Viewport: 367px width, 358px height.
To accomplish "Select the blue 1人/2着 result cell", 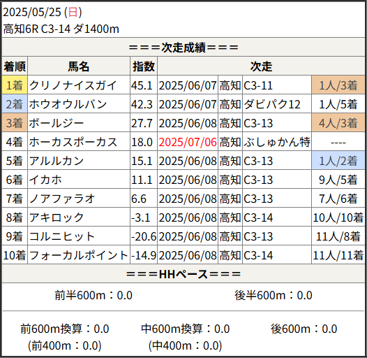I will click(x=338, y=161).
